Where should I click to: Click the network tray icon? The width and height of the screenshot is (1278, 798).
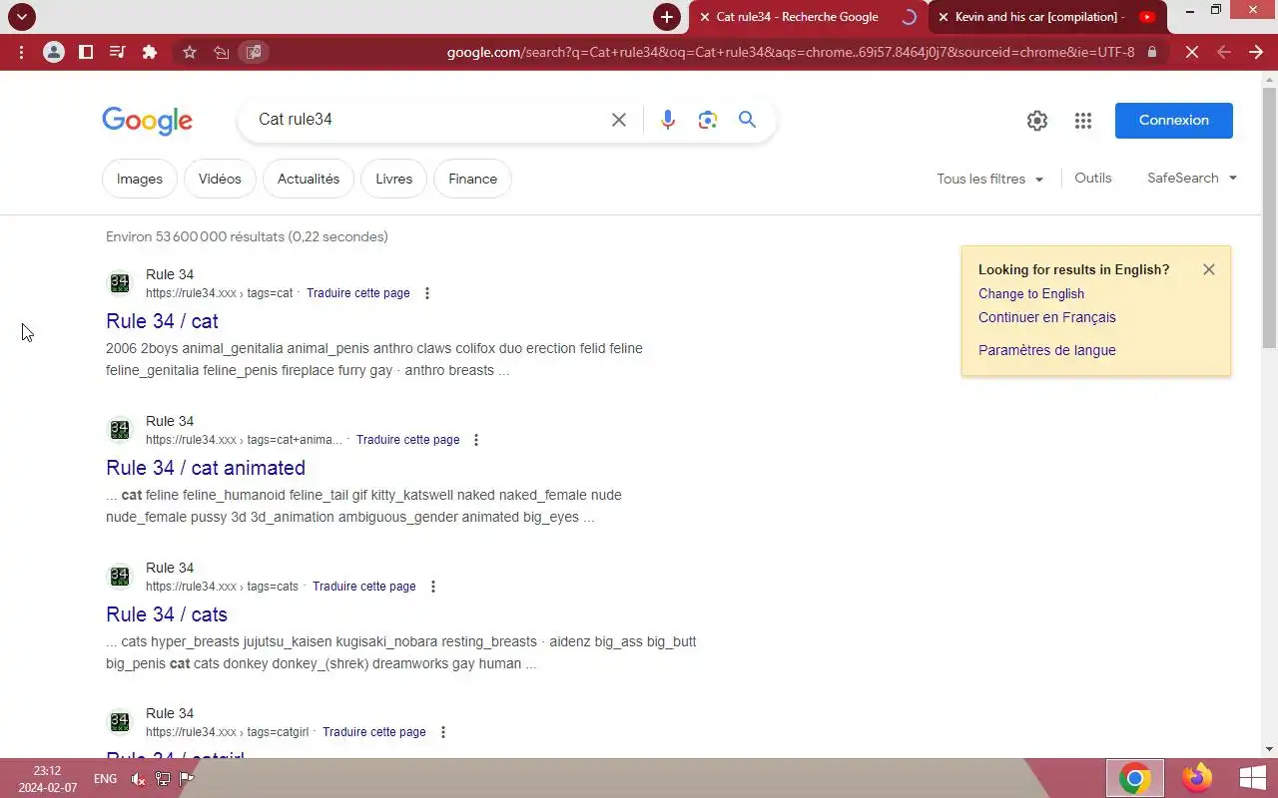(162, 779)
